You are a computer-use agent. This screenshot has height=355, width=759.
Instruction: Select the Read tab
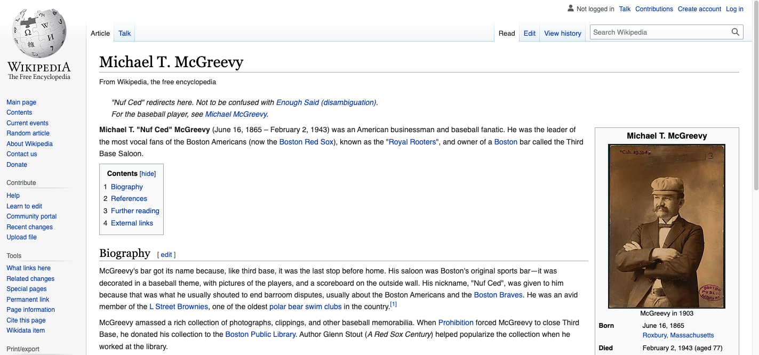506,33
